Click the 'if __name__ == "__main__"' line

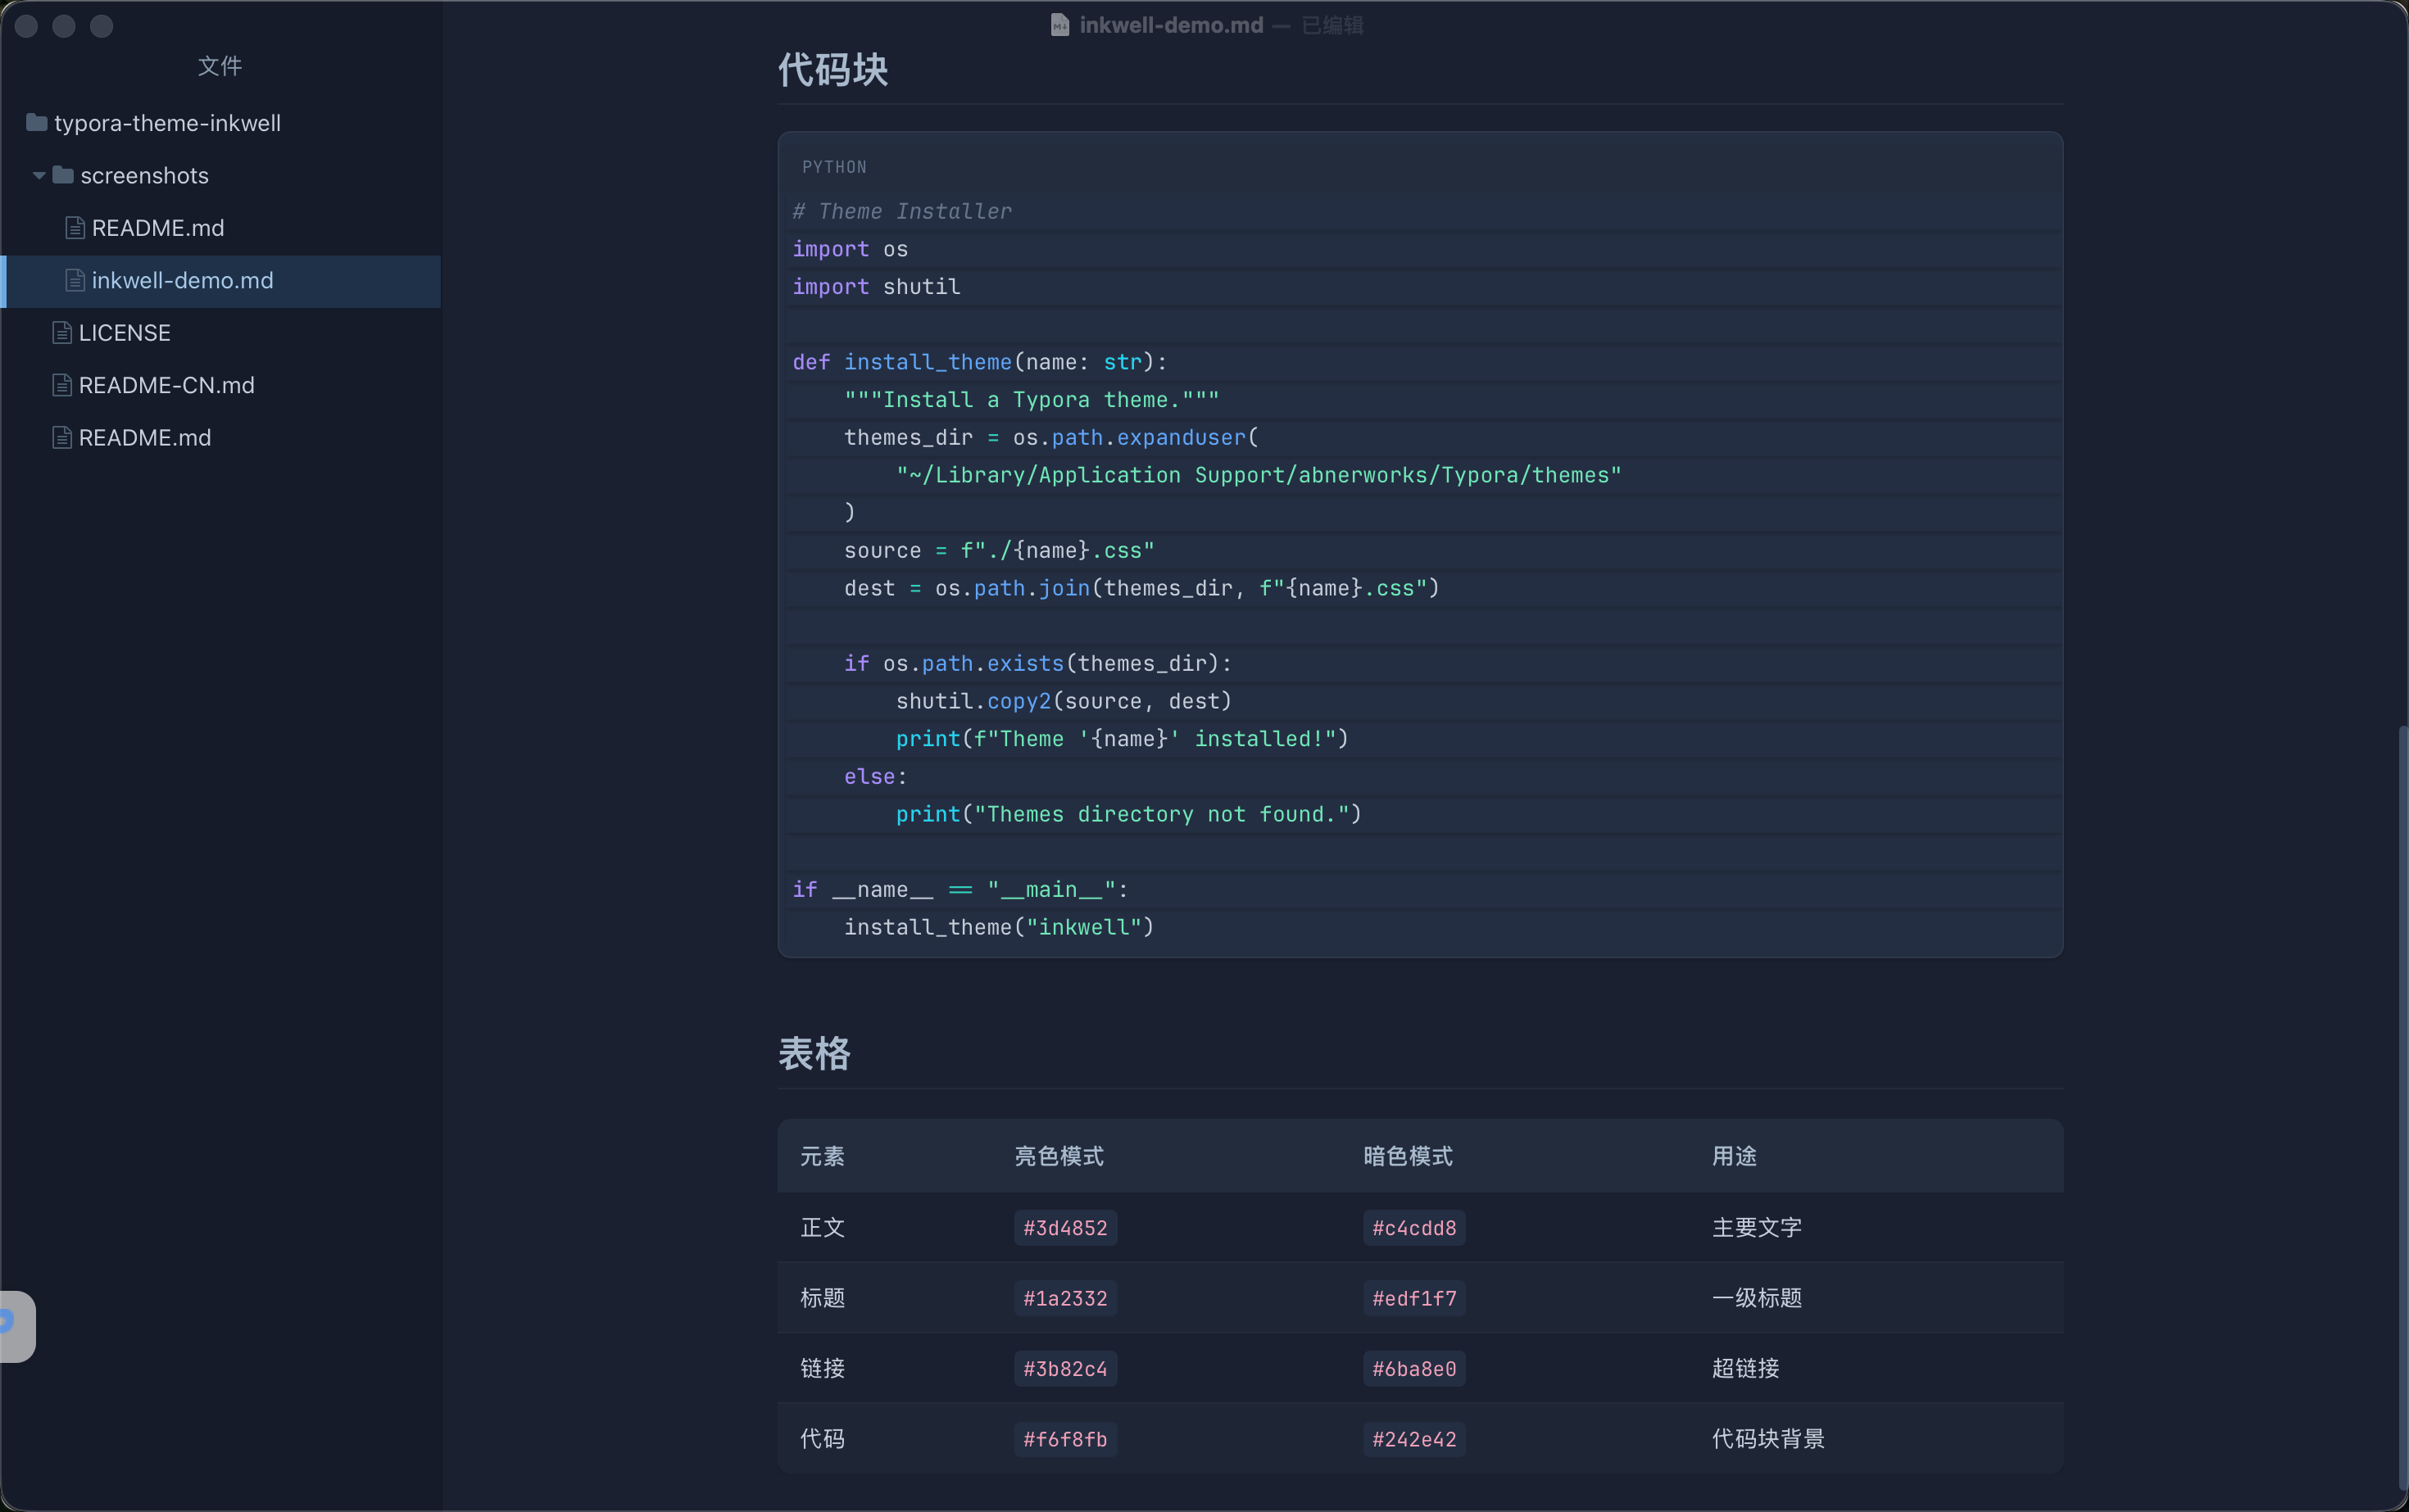[960, 890]
